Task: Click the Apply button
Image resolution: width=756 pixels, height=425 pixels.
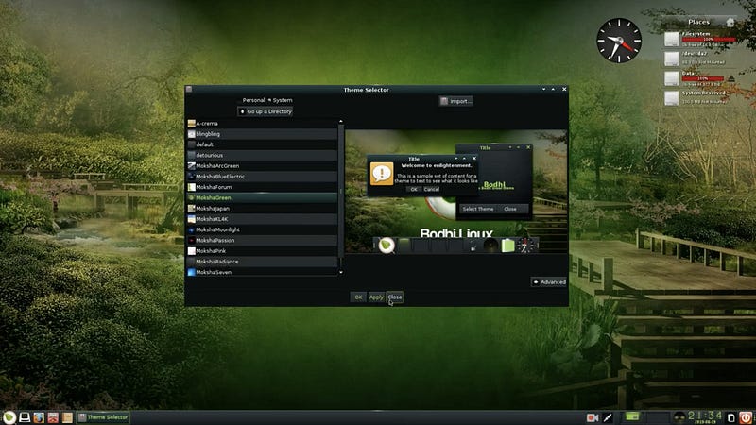Action: pyautogui.click(x=376, y=297)
